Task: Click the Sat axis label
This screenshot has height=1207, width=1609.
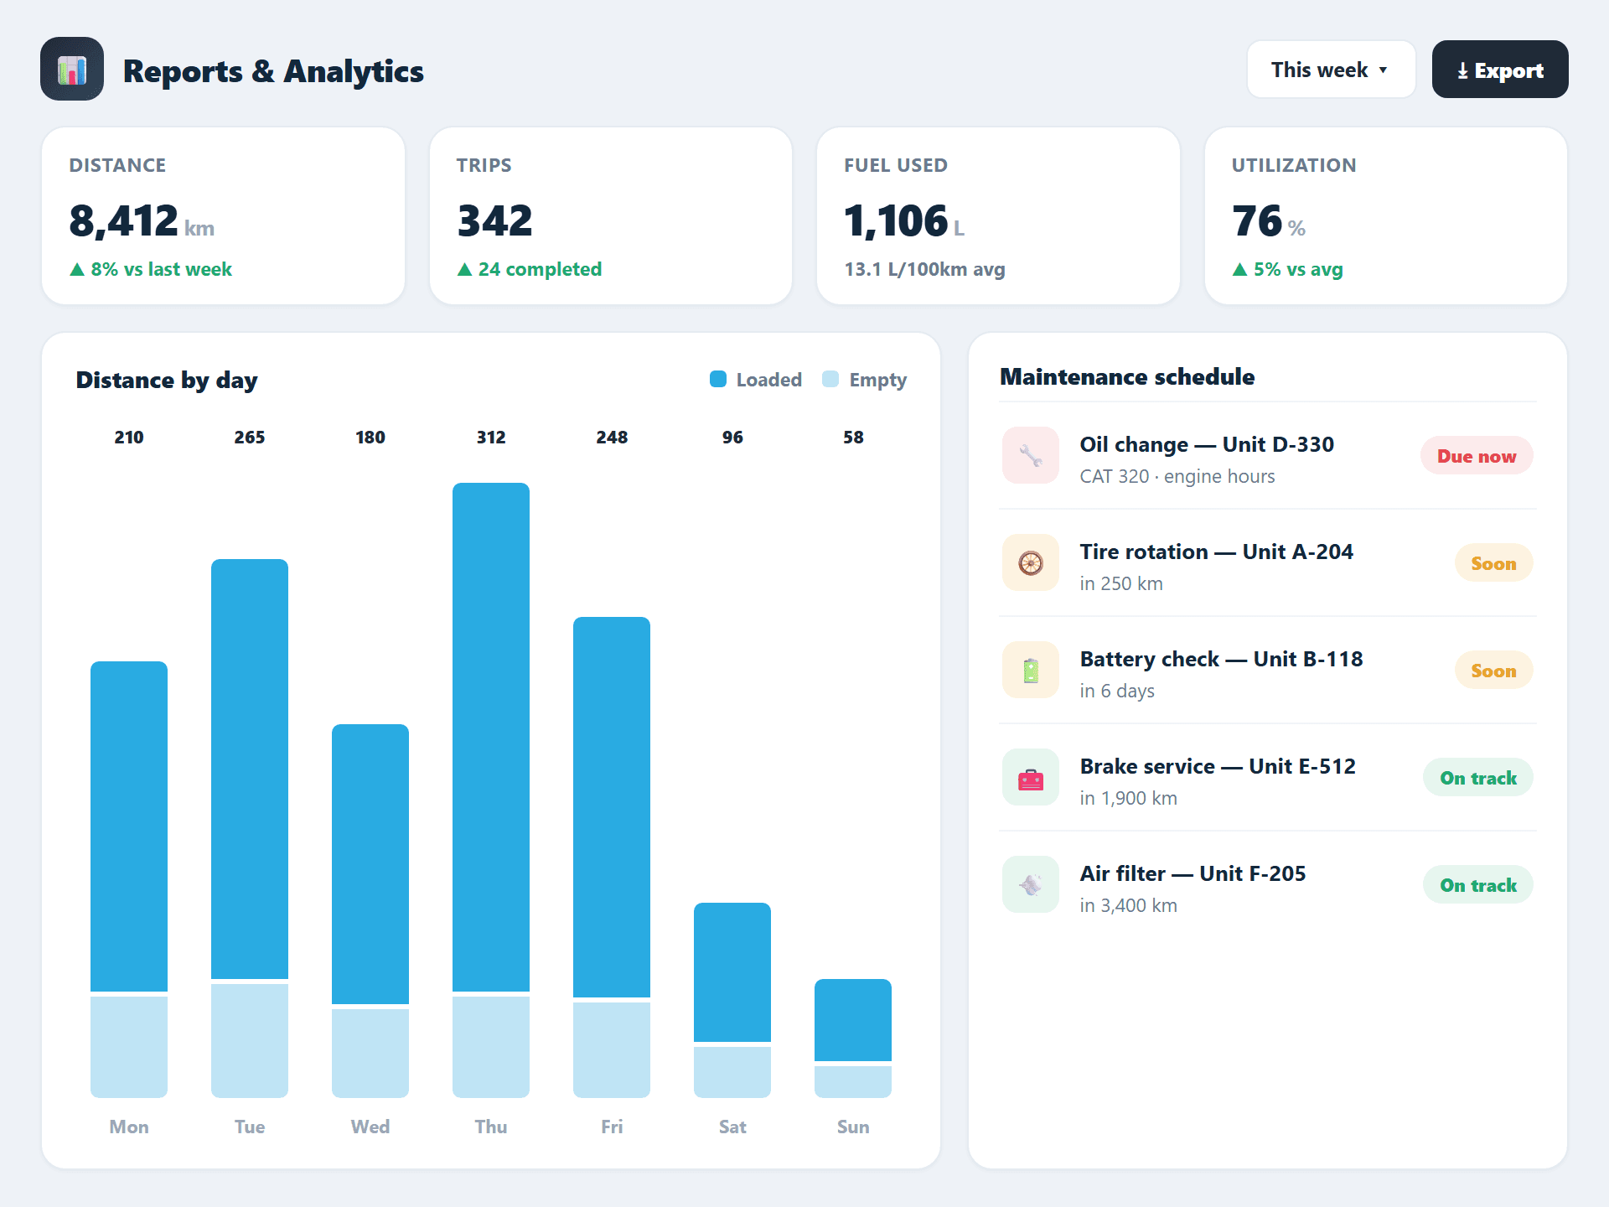Action: (x=732, y=1127)
